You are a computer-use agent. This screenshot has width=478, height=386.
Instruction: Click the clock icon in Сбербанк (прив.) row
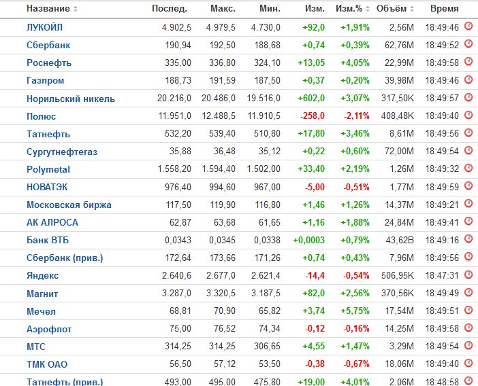pyautogui.click(x=468, y=256)
